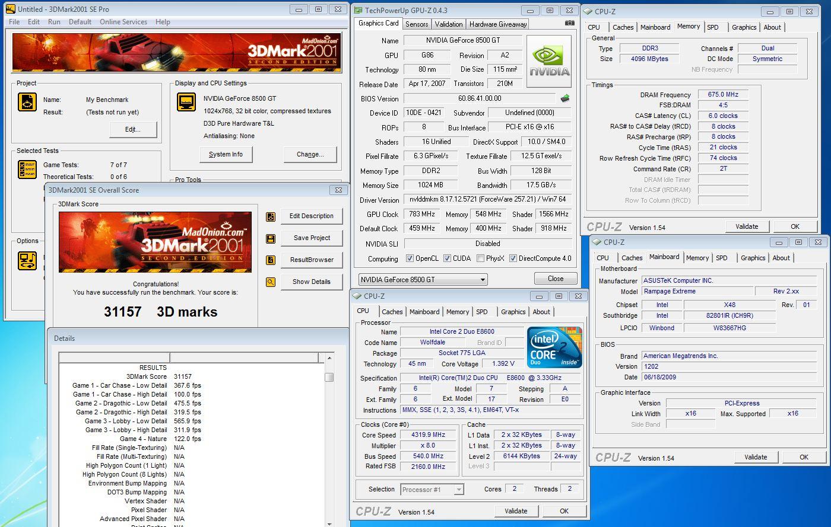Open the Caches tab in CPU-Z CPU window
This screenshot has width=831, height=527.
click(392, 312)
